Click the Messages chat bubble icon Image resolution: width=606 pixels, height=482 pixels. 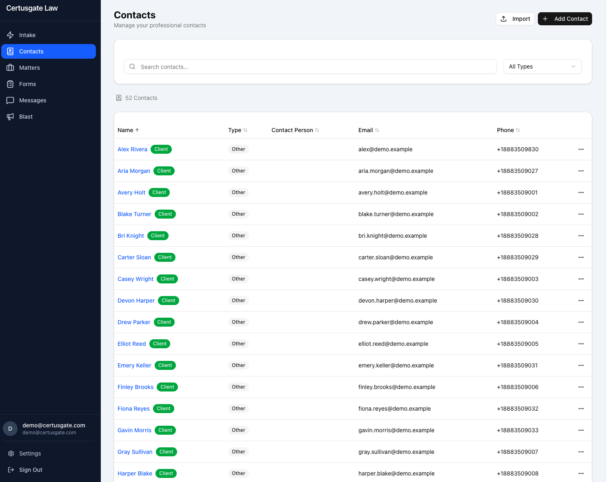pos(11,100)
